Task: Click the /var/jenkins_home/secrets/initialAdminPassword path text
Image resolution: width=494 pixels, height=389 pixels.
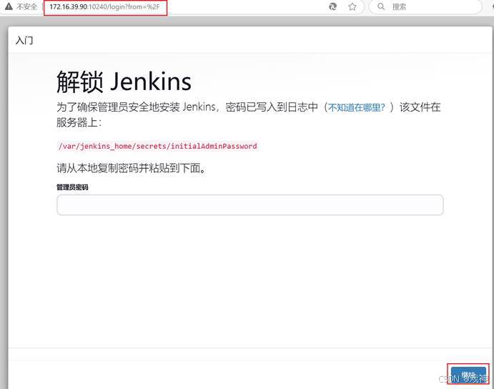Action: (x=158, y=147)
